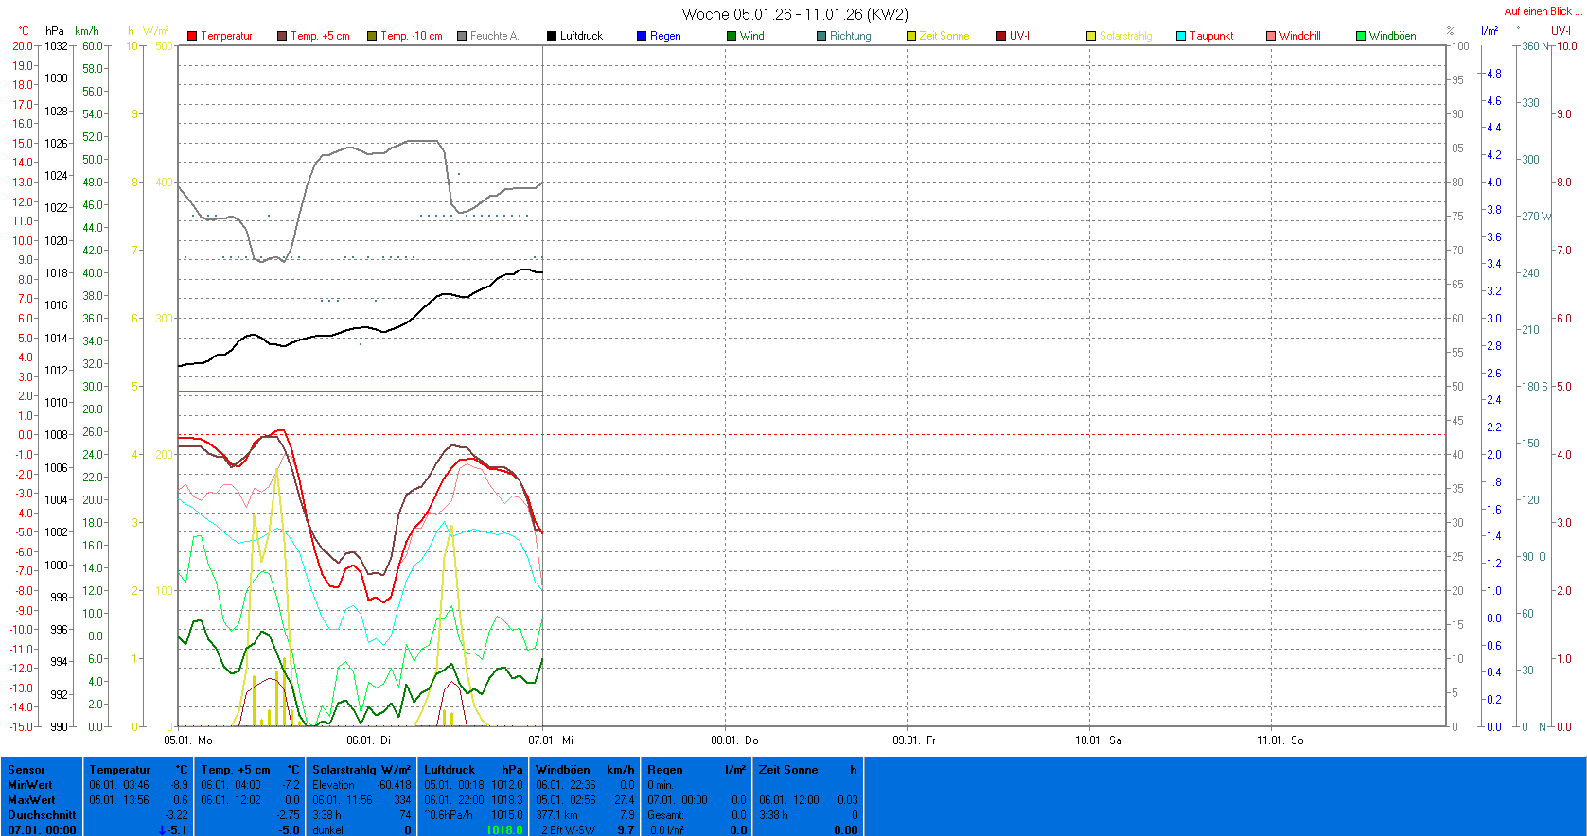Open the 'Auf einen Blick ...' link
This screenshot has width=1587, height=836.
[x=1543, y=11]
